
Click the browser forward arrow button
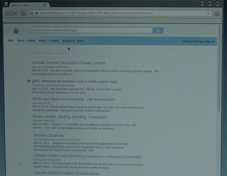(15, 13)
